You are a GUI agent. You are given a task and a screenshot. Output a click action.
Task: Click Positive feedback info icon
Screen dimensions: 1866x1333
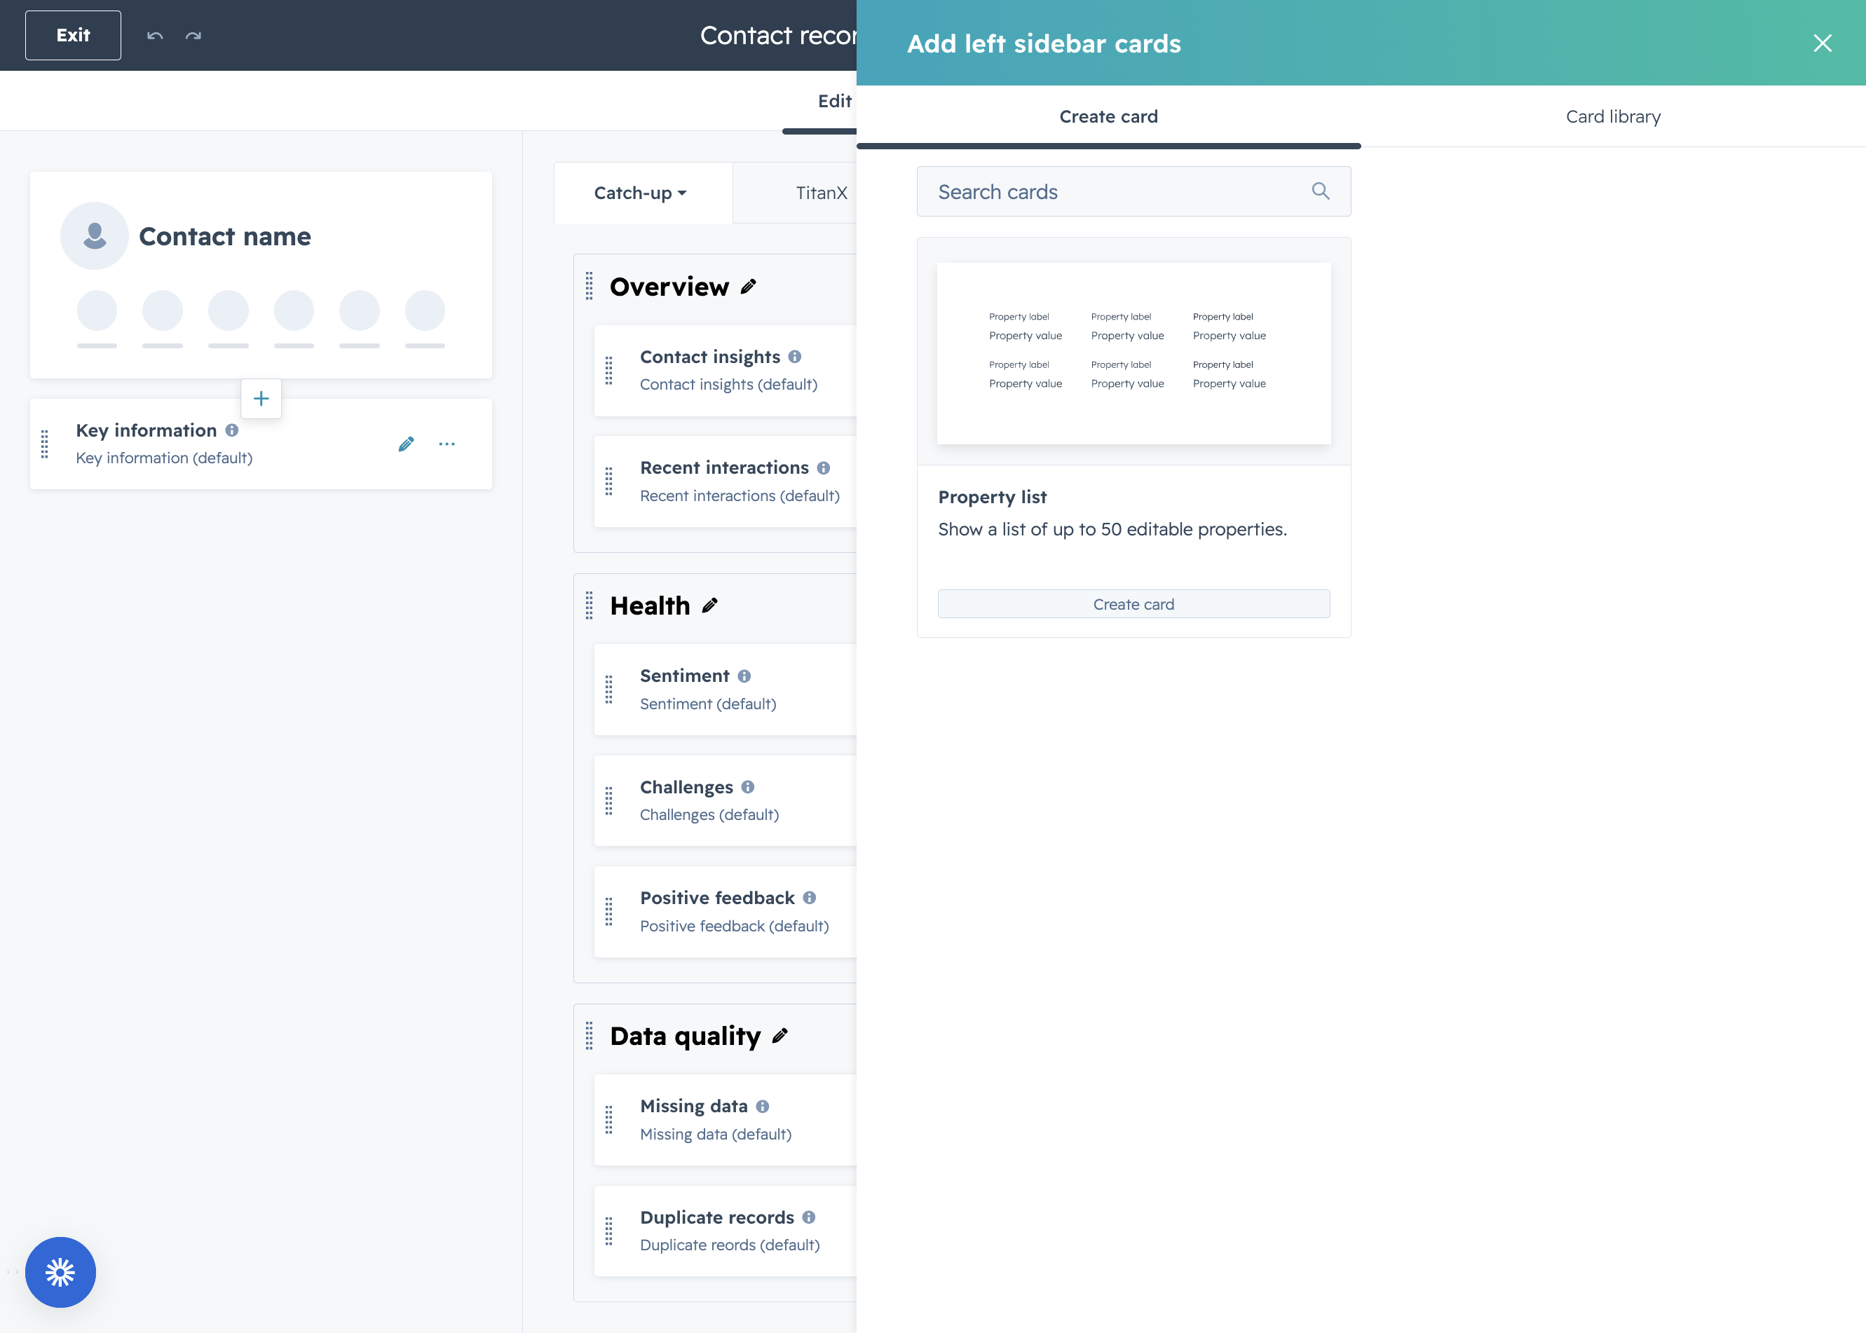(810, 898)
